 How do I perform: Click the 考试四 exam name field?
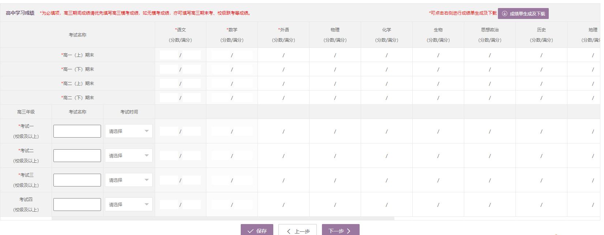[77, 205]
